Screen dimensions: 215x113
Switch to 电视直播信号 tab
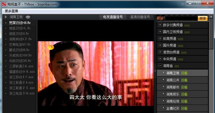pyautogui.click(x=113, y=17)
